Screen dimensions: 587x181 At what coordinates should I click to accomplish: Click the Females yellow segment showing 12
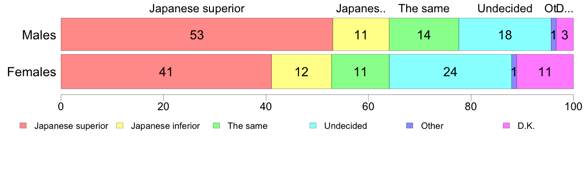(301, 71)
